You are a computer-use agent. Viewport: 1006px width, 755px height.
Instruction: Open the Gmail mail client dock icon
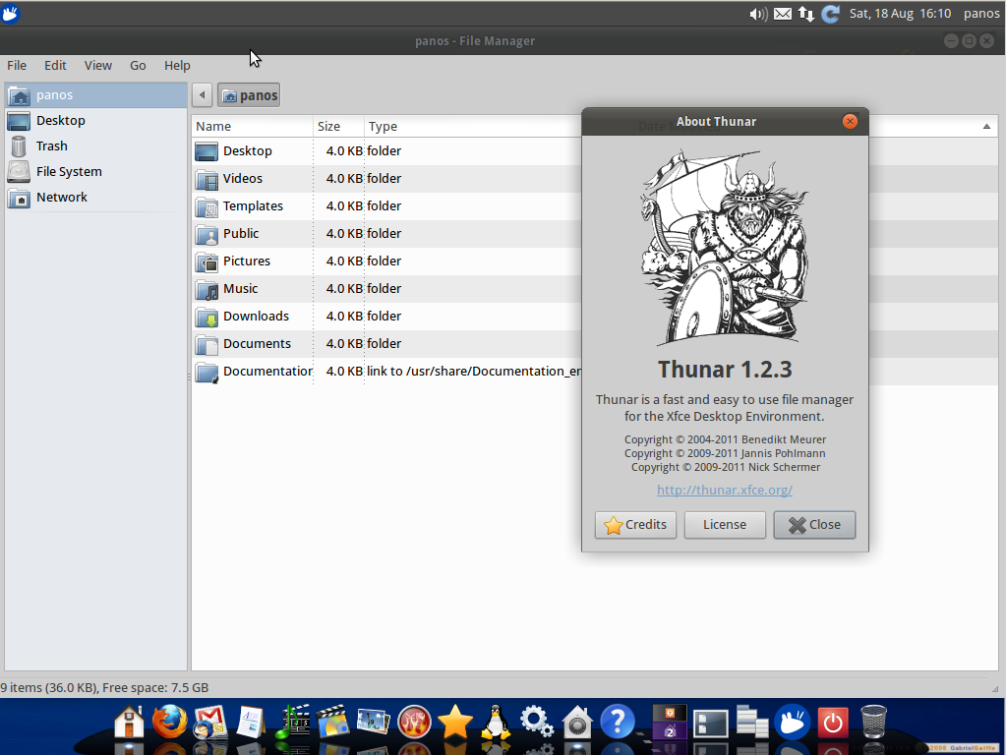[210, 723]
